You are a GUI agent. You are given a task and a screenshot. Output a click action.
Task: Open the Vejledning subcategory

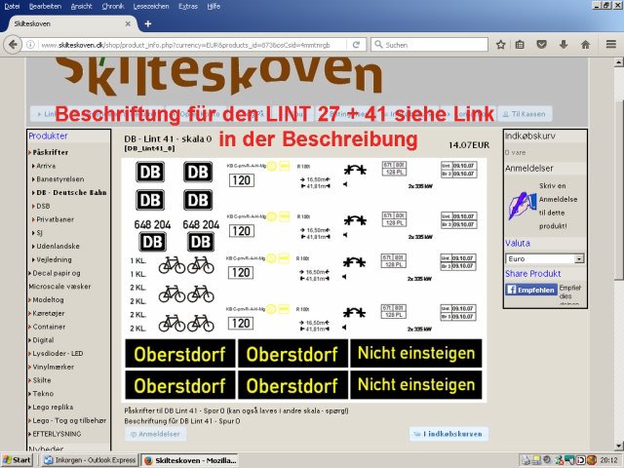coord(54,259)
